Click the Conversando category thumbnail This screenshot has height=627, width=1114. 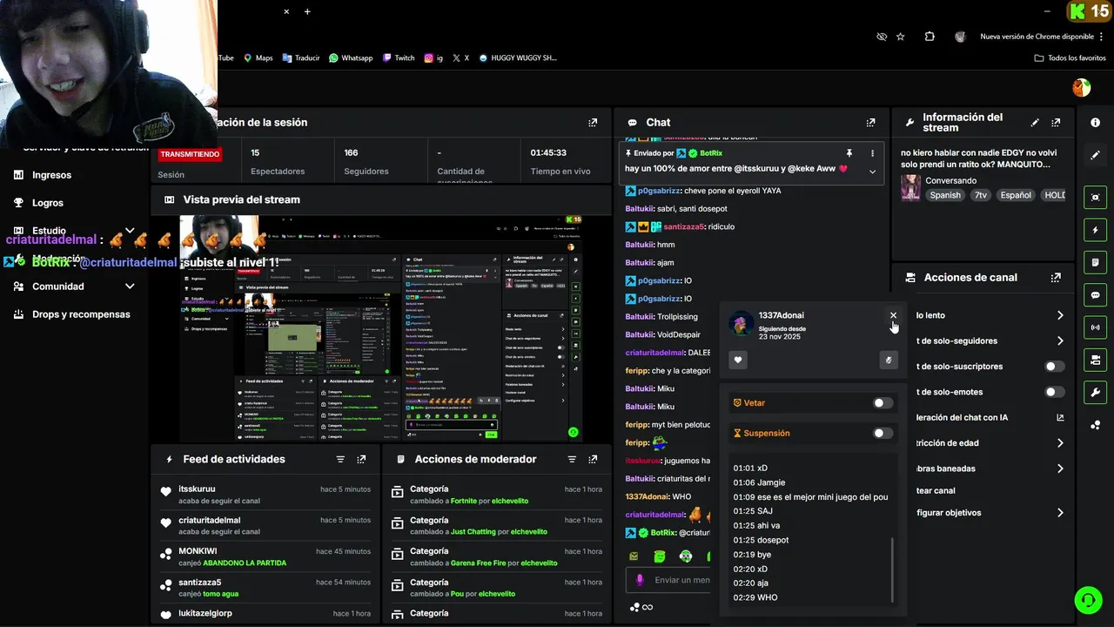pyautogui.click(x=911, y=188)
